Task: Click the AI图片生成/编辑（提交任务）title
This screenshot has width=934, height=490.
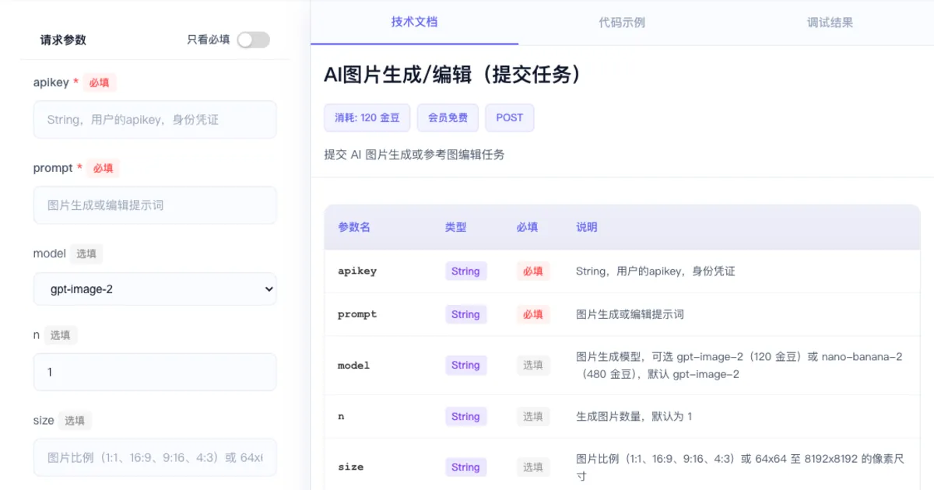Action: pyautogui.click(x=453, y=75)
